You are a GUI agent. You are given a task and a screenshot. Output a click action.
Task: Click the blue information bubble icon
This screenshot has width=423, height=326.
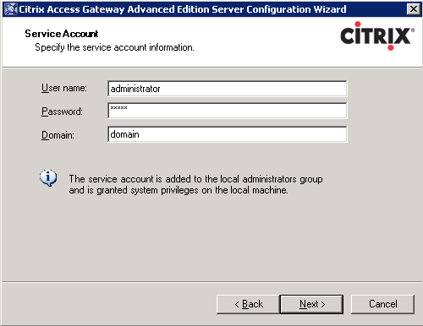click(x=48, y=178)
